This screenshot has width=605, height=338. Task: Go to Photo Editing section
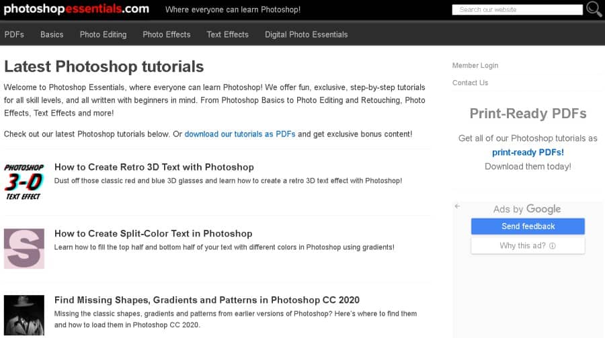[x=103, y=34]
